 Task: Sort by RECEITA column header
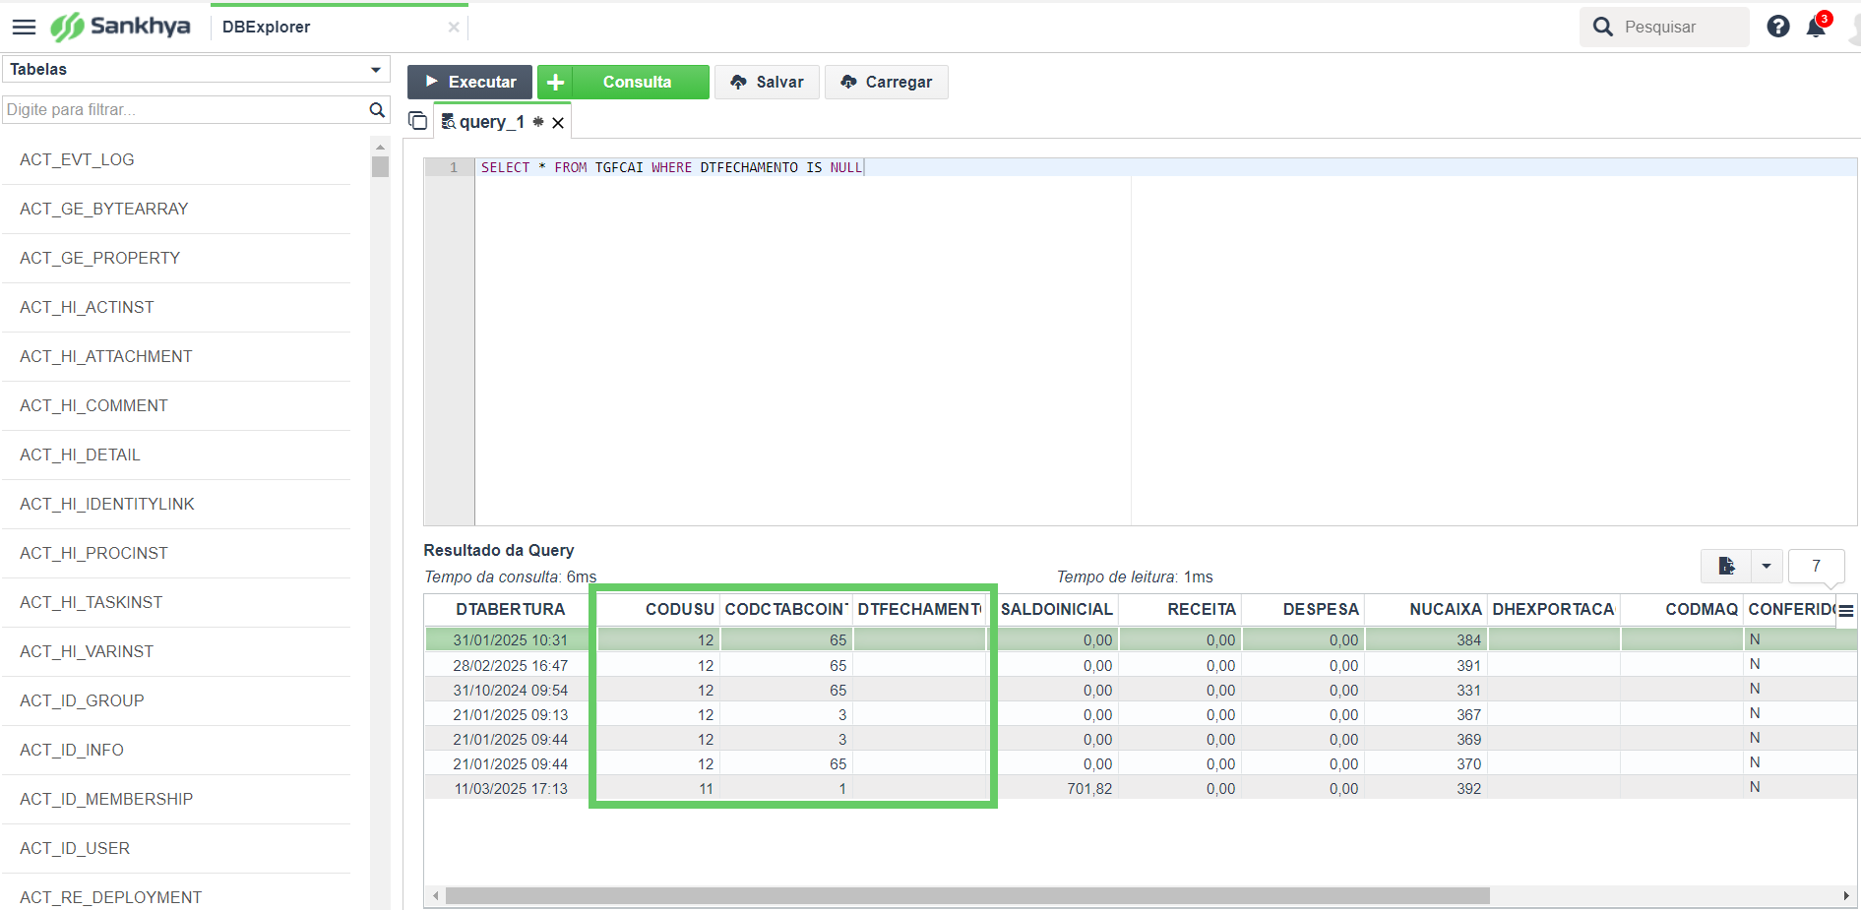point(1180,609)
